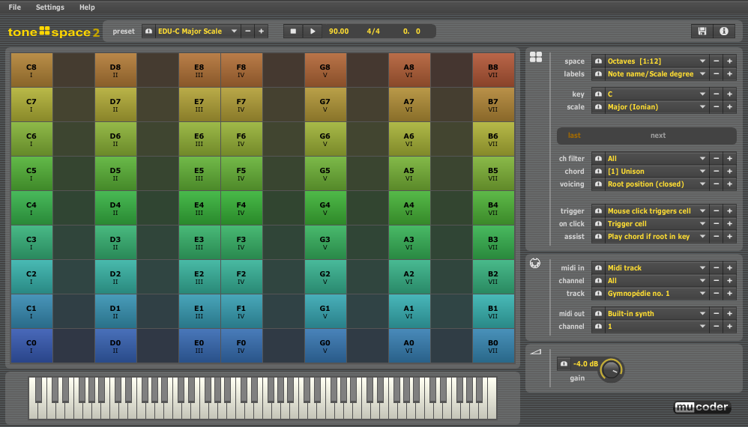Trigger the C4 cell in grid
Viewport: 748px width, 427px height.
31,208
